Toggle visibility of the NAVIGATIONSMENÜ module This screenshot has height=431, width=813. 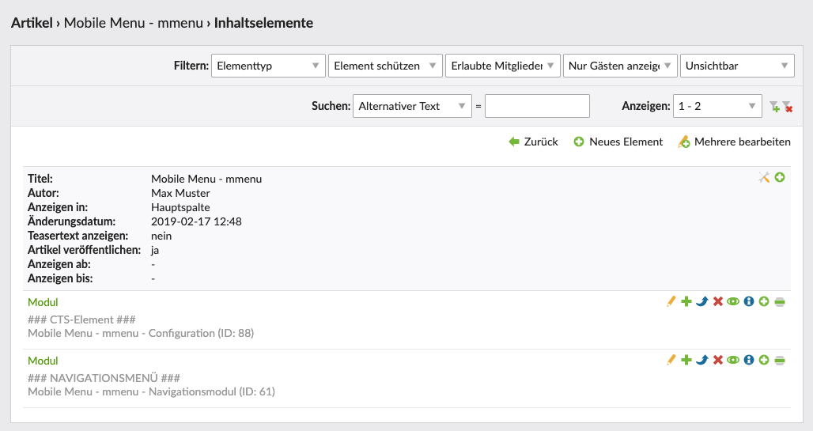[x=733, y=360]
